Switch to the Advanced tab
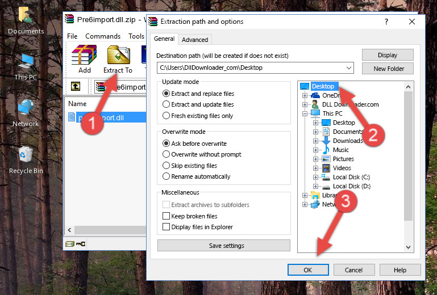Image resolution: width=437 pixels, height=295 pixels. point(195,40)
